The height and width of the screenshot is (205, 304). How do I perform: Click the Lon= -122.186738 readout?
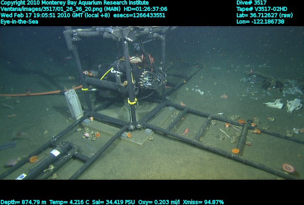click(260, 22)
